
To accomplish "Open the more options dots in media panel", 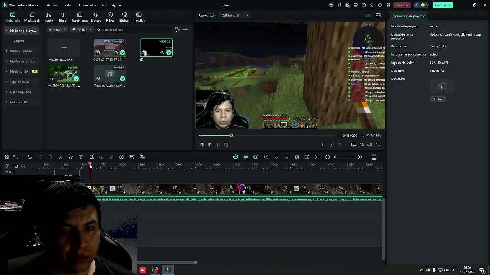I will (x=185, y=30).
